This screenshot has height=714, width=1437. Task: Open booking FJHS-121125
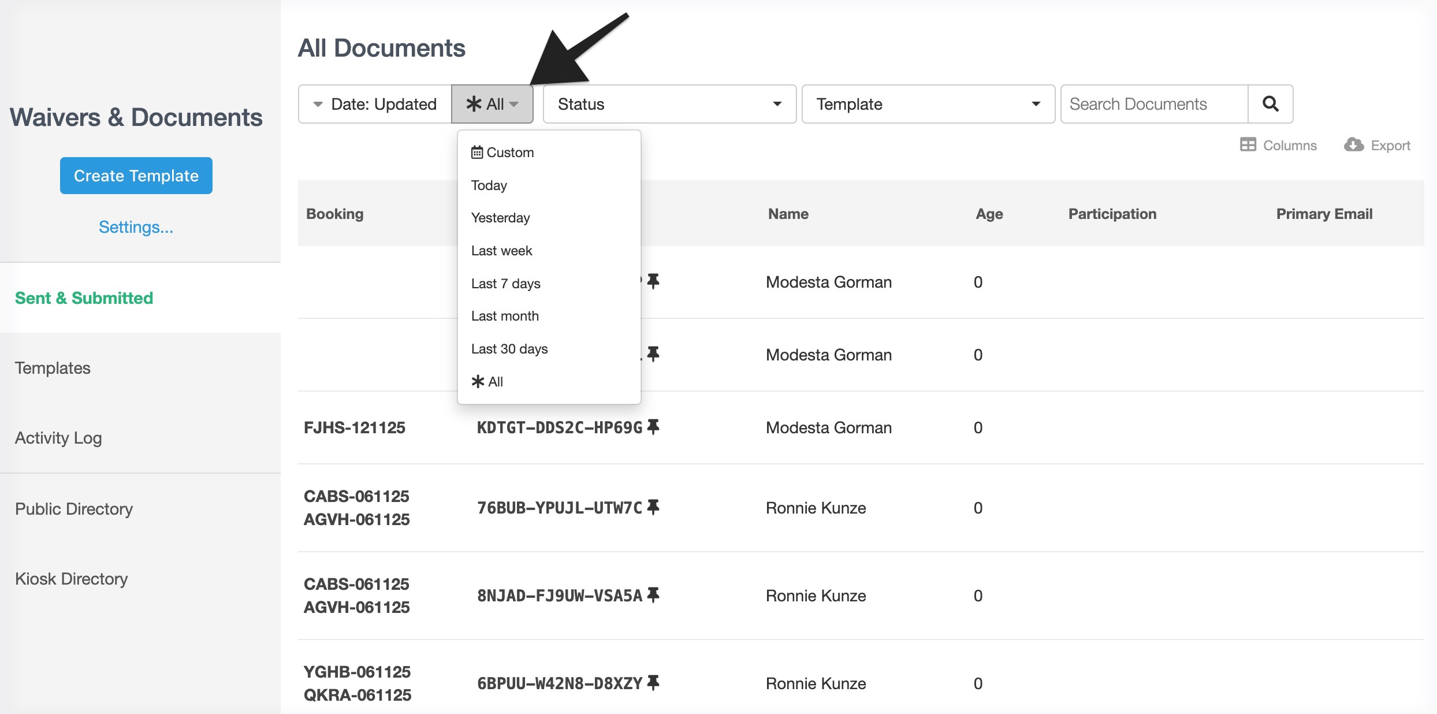click(355, 427)
